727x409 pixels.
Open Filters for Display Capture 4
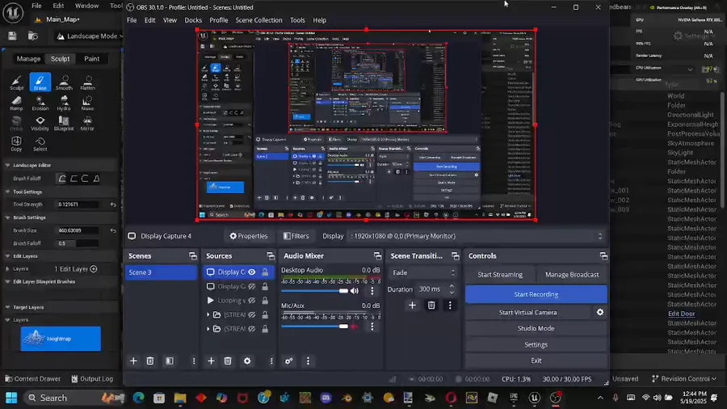click(296, 236)
